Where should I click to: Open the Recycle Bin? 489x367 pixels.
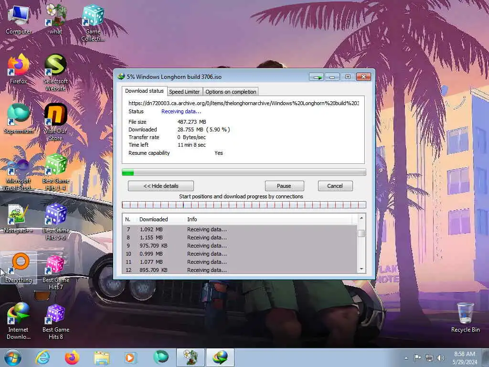(x=465, y=317)
